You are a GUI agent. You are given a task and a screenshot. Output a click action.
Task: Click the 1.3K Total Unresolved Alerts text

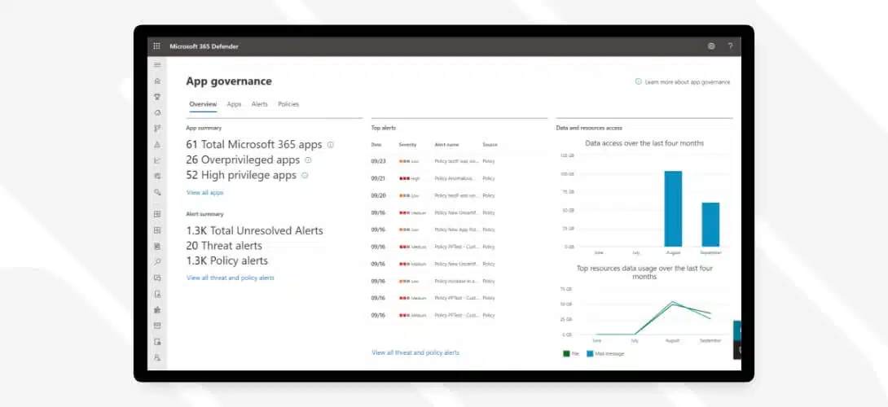[254, 231]
